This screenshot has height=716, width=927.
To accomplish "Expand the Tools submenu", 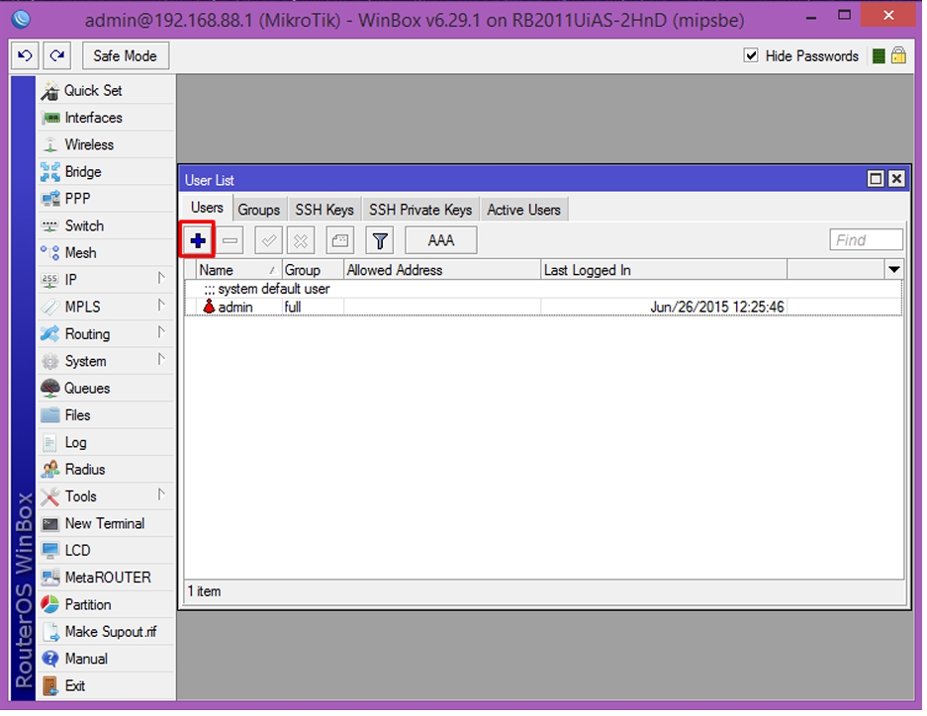I will click(x=107, y=496).
